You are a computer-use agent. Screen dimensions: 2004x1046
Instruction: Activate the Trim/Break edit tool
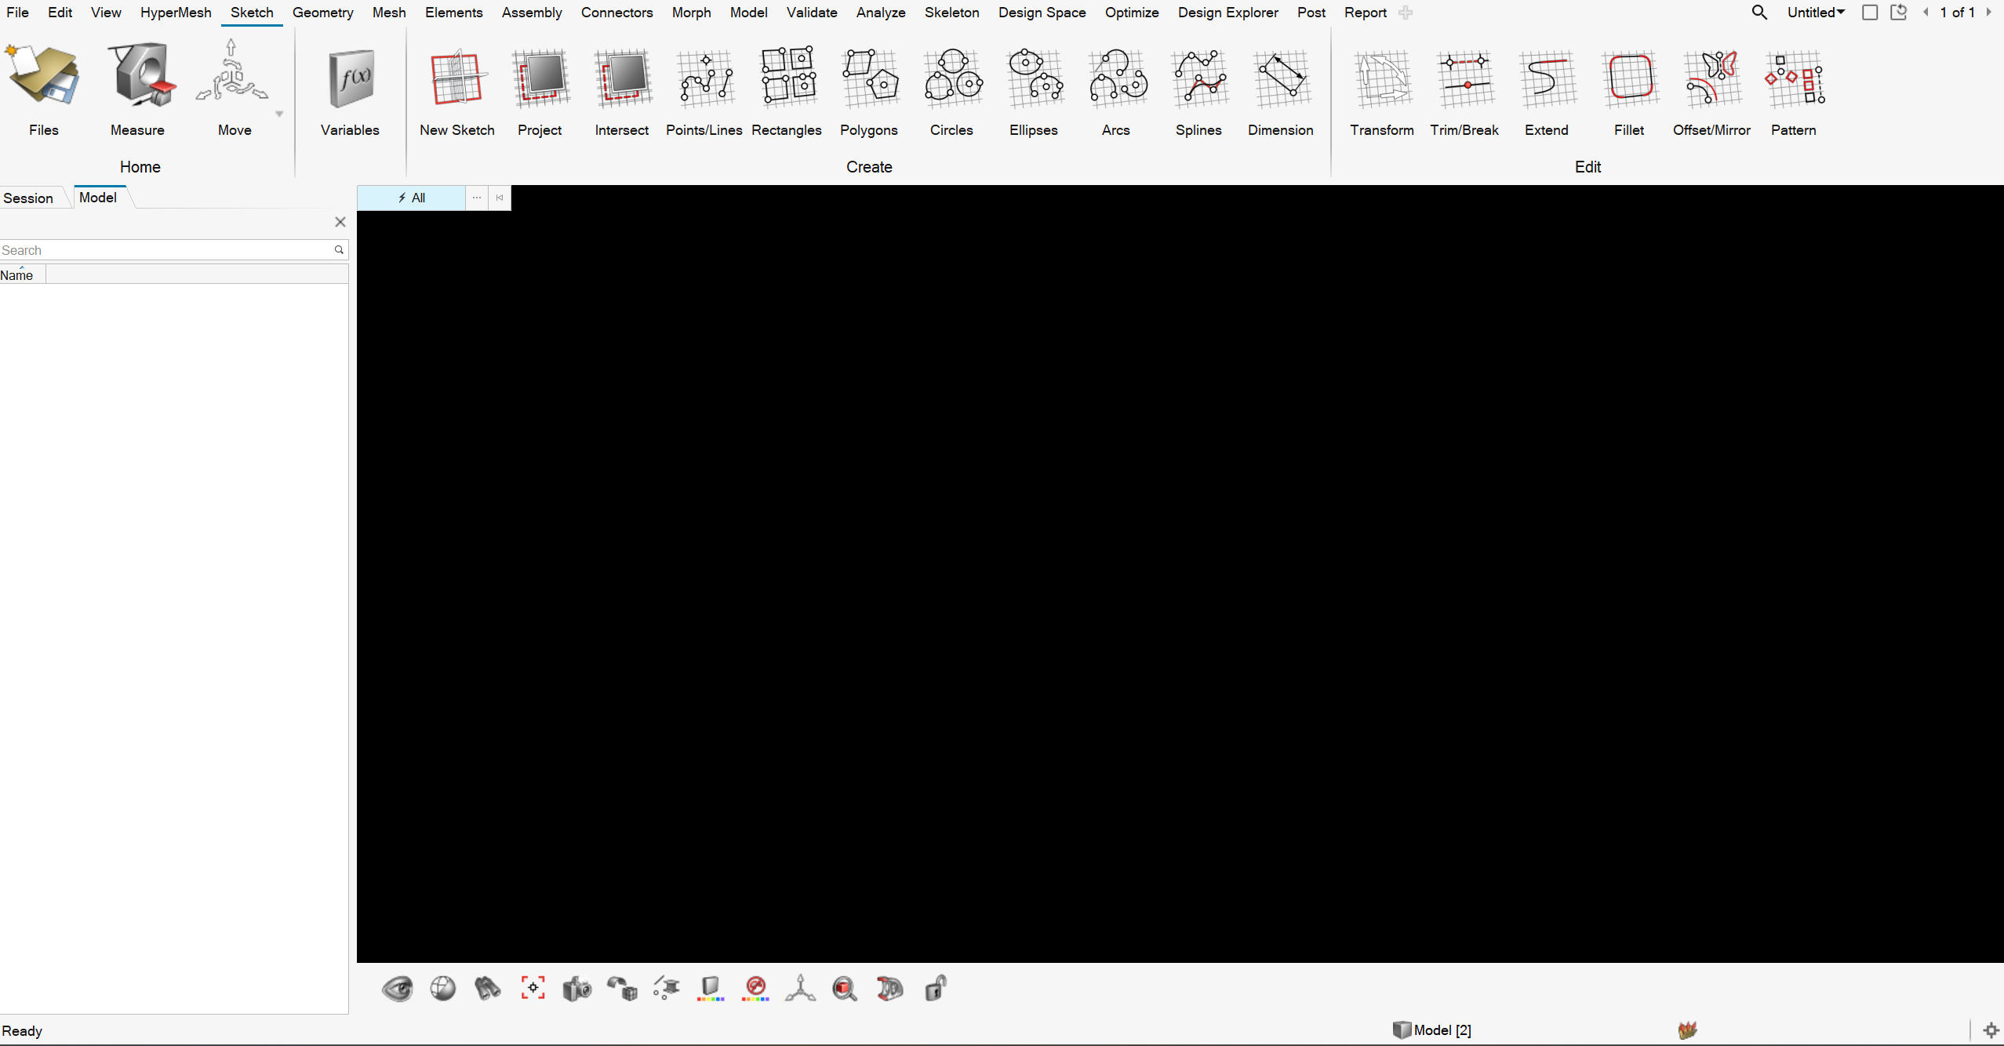click(1464, 90)
